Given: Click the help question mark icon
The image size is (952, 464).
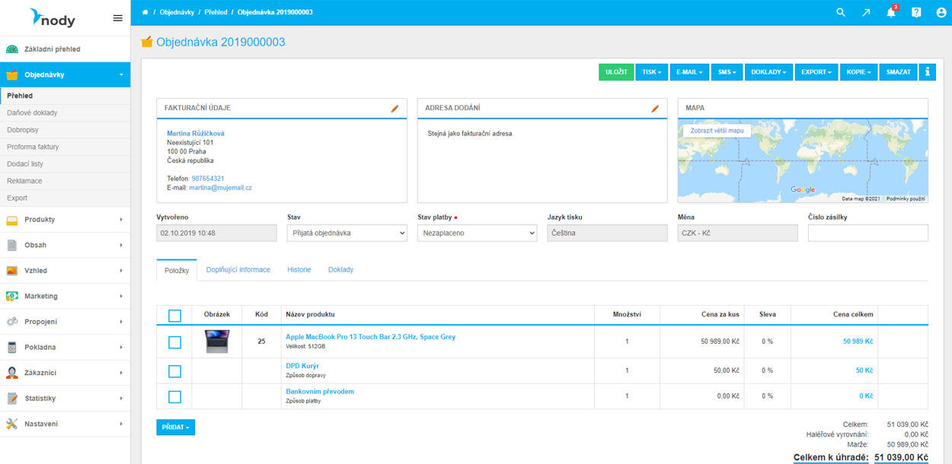Looking at the screenshot, I should (916, 12).
